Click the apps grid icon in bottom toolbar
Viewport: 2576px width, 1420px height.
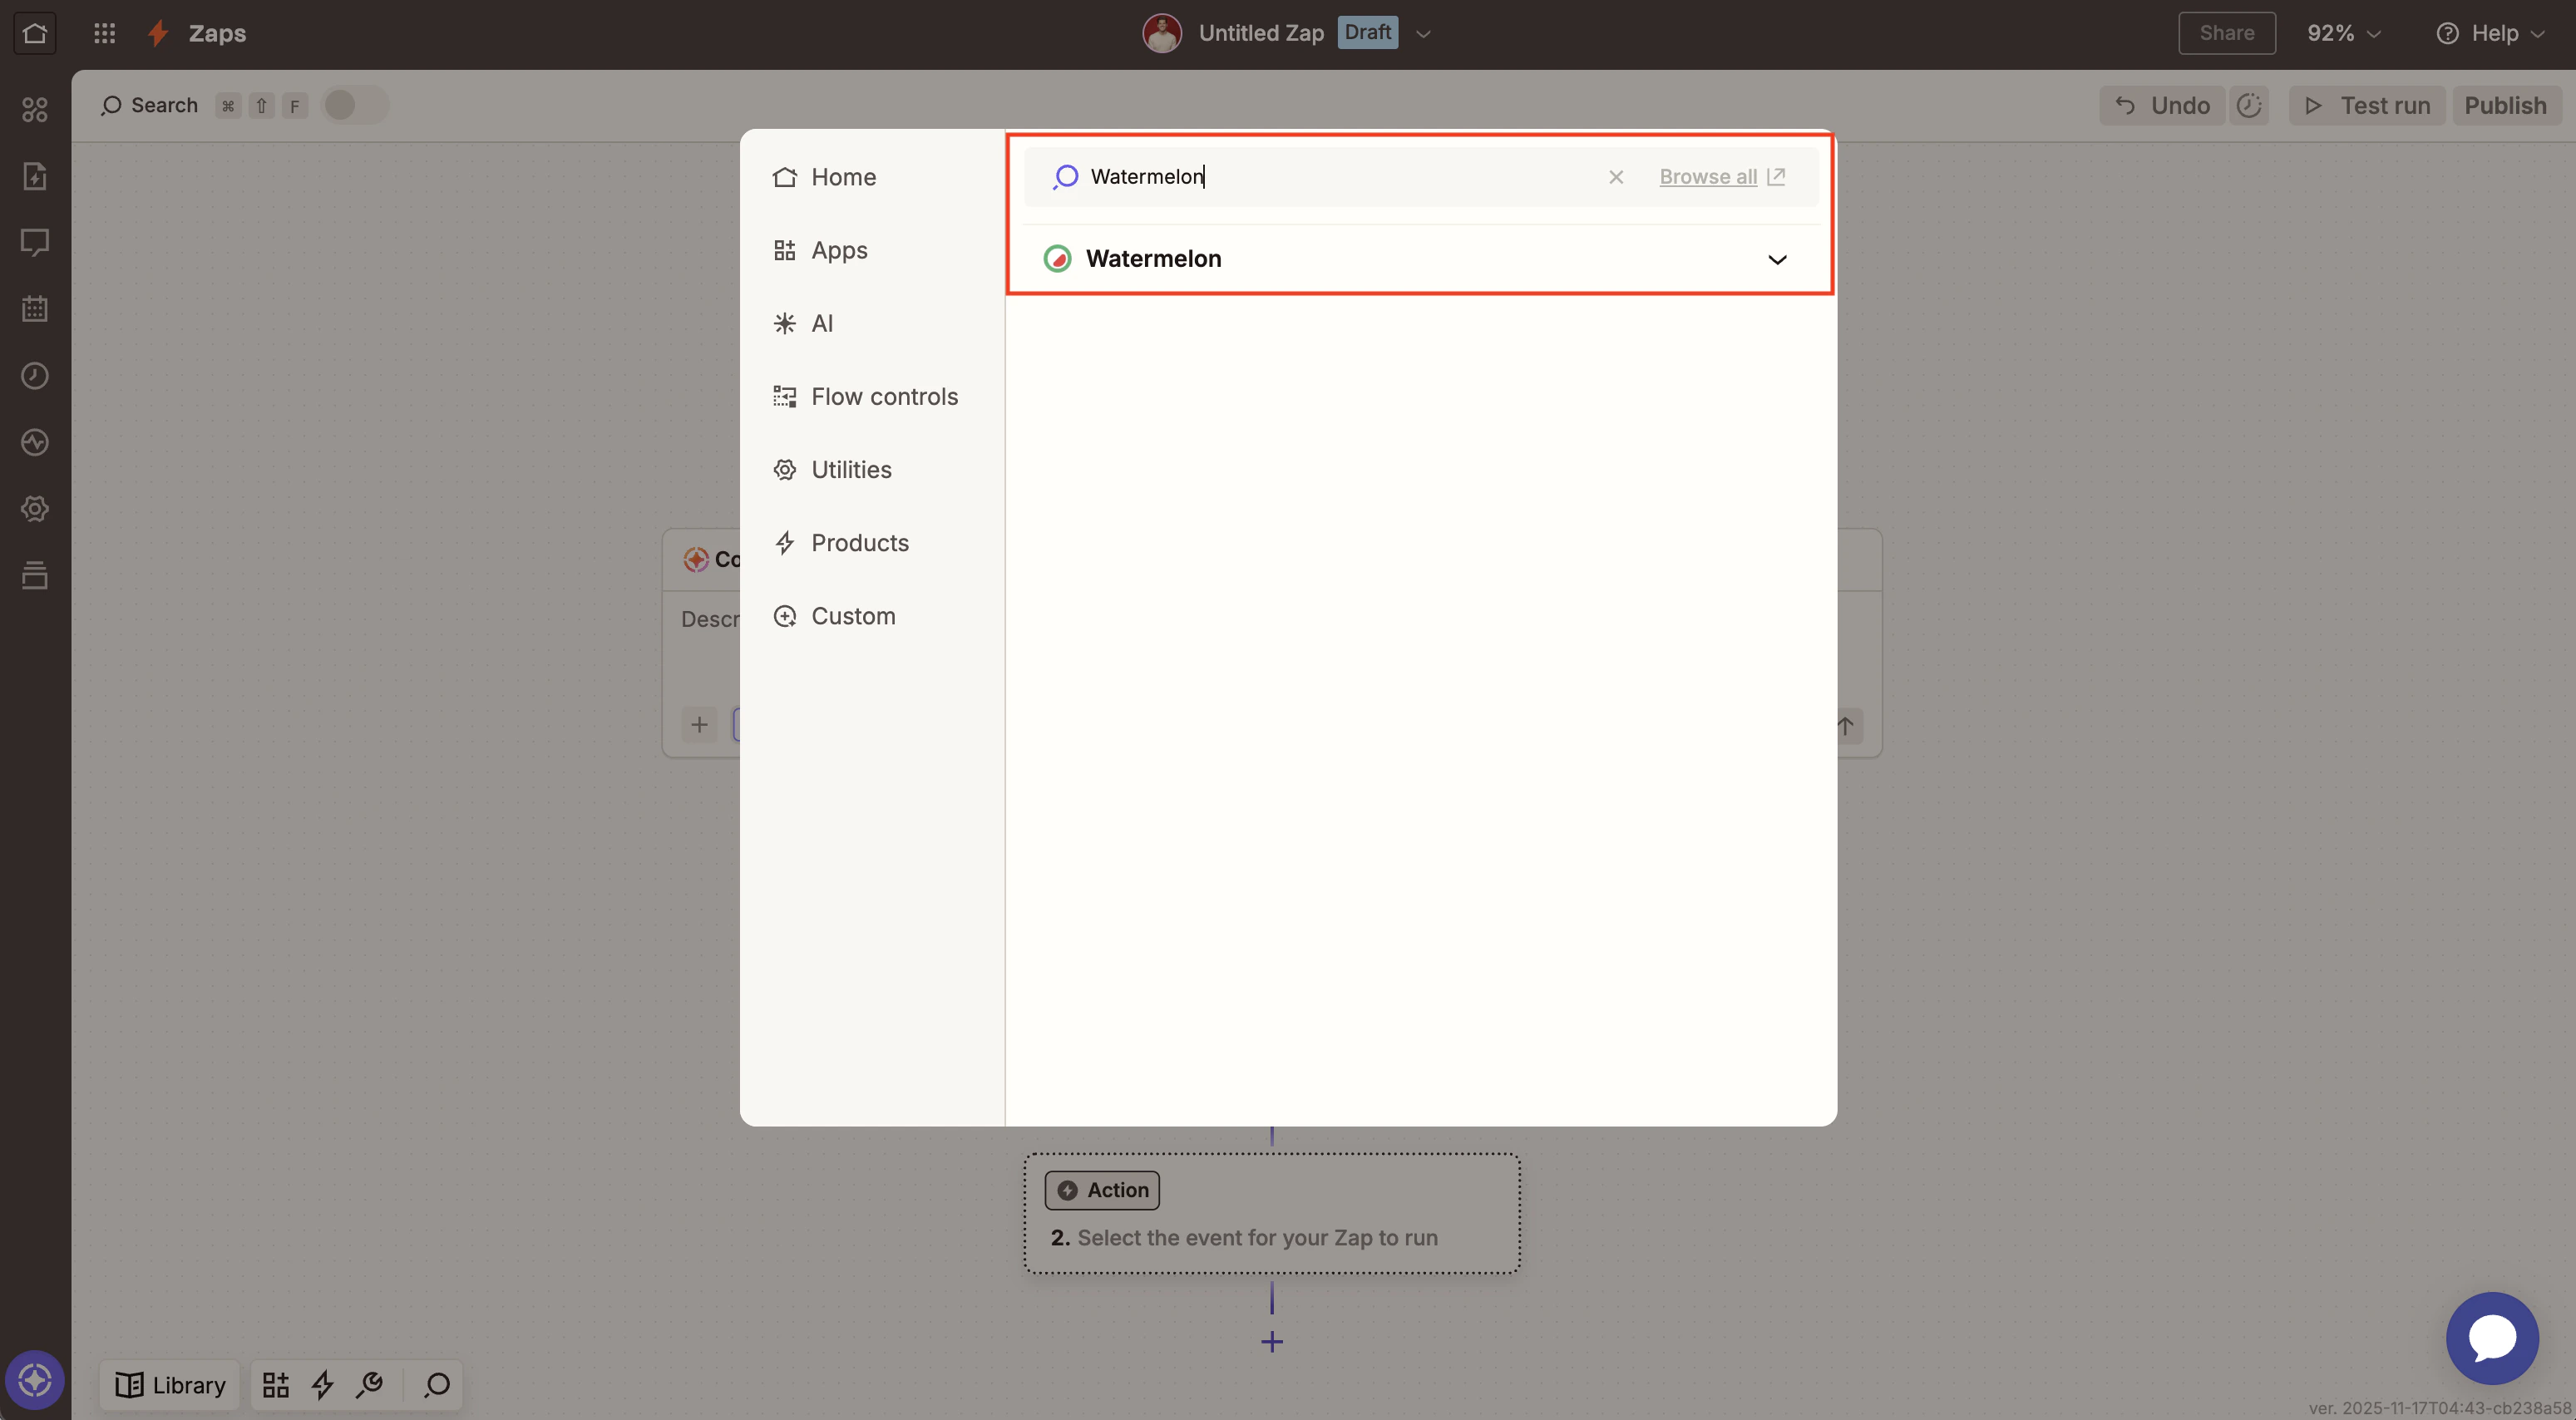[275, 1385]
